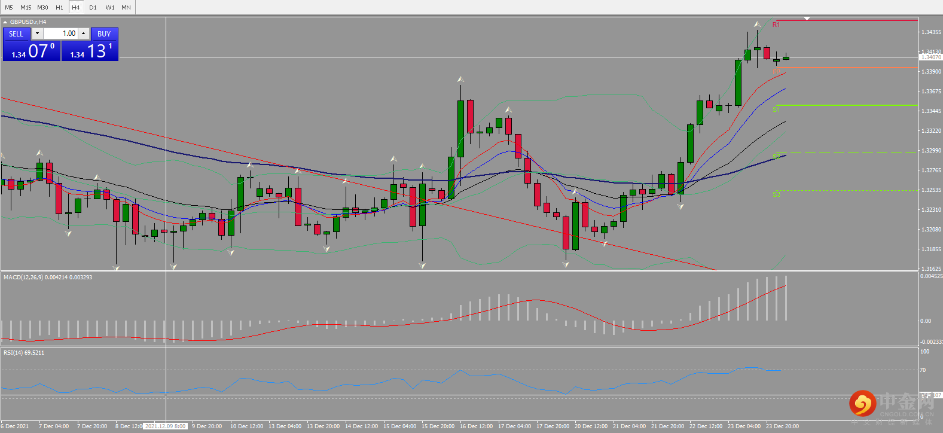Screen dimensions: 943x433
Task: Click the MACD(12,26,9) indicator label
Action: [x=48, y=277]
